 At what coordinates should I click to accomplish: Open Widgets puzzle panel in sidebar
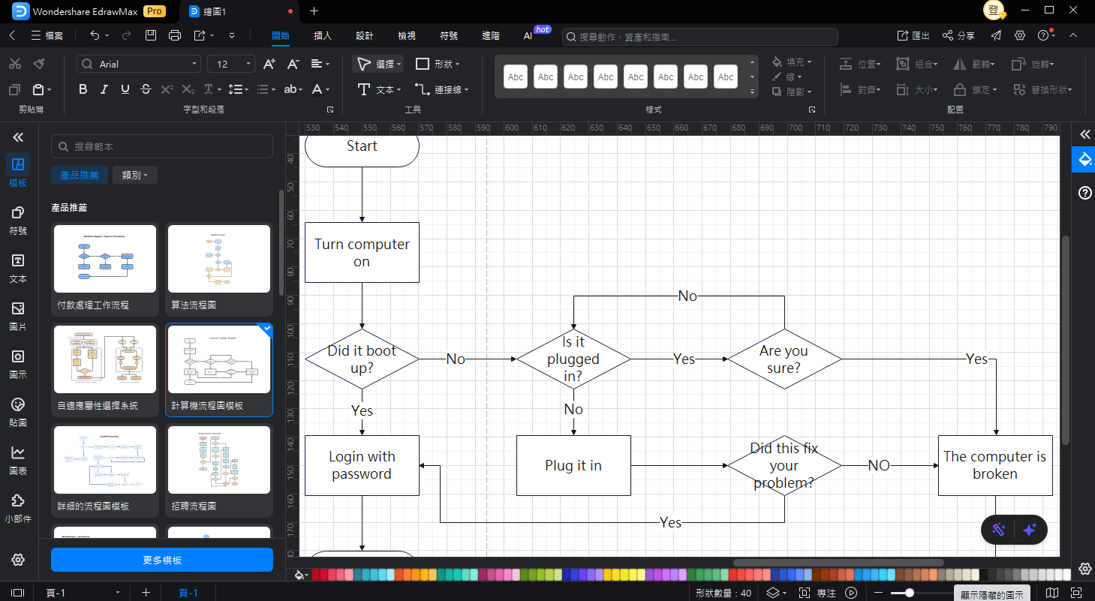[18, 508]
